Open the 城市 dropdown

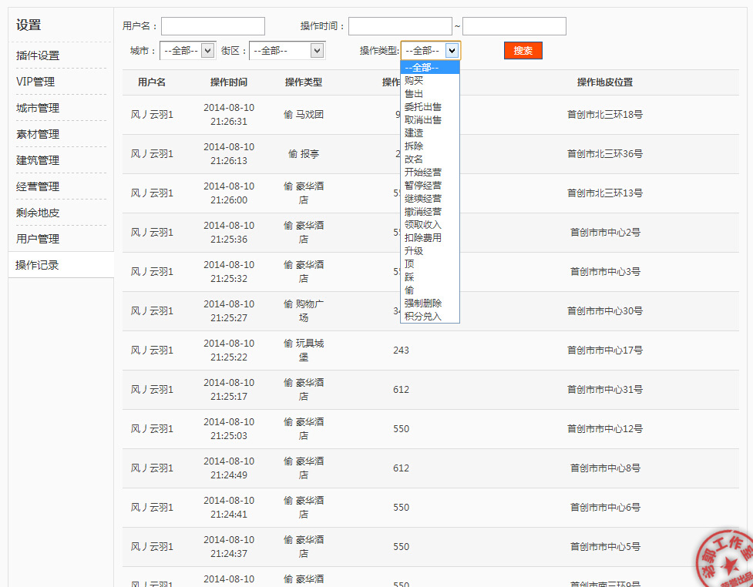coord(187,50)
